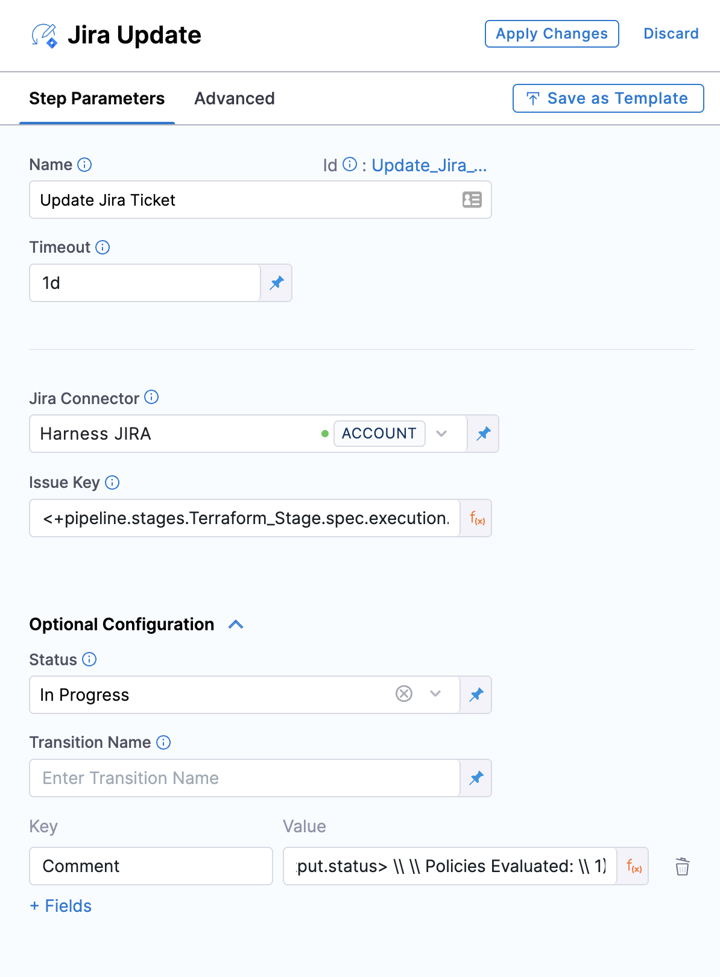Collapse the Optional Configuration section
Image resolution: width=720 pixels, height=977 pixels.
click(236, 625)
